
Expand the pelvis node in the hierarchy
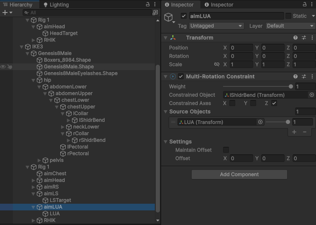pyautogui.click(x=40, y=160)
